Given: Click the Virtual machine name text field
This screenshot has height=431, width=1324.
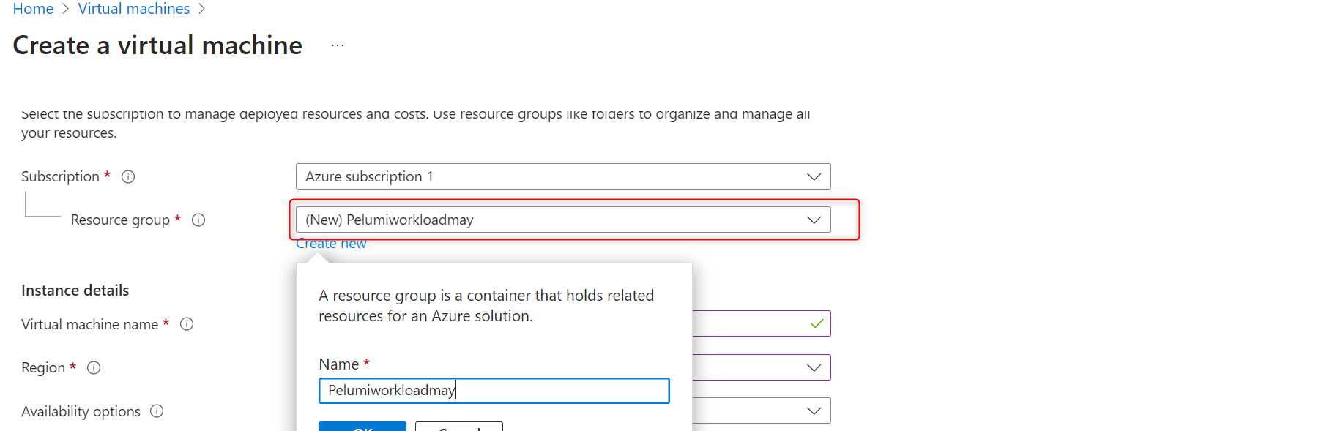Looking at the screenshot, I should point(754,323).
